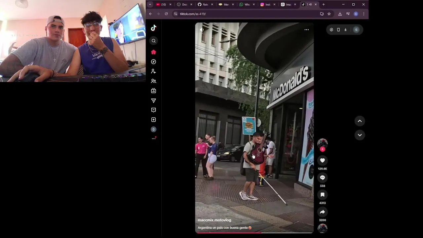Mute the TikTok tab via speaker icon
The width and height of the screenshot is (423, 238).
pos(310,5)
